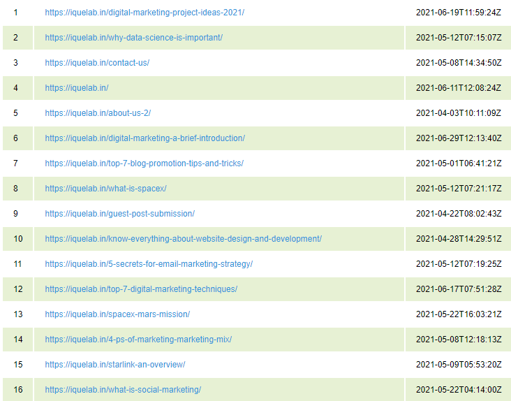511x401 pixels.
Task: Select the timestamp 2021-06-19T11:59:24Z cell
Action: (458, 13)
